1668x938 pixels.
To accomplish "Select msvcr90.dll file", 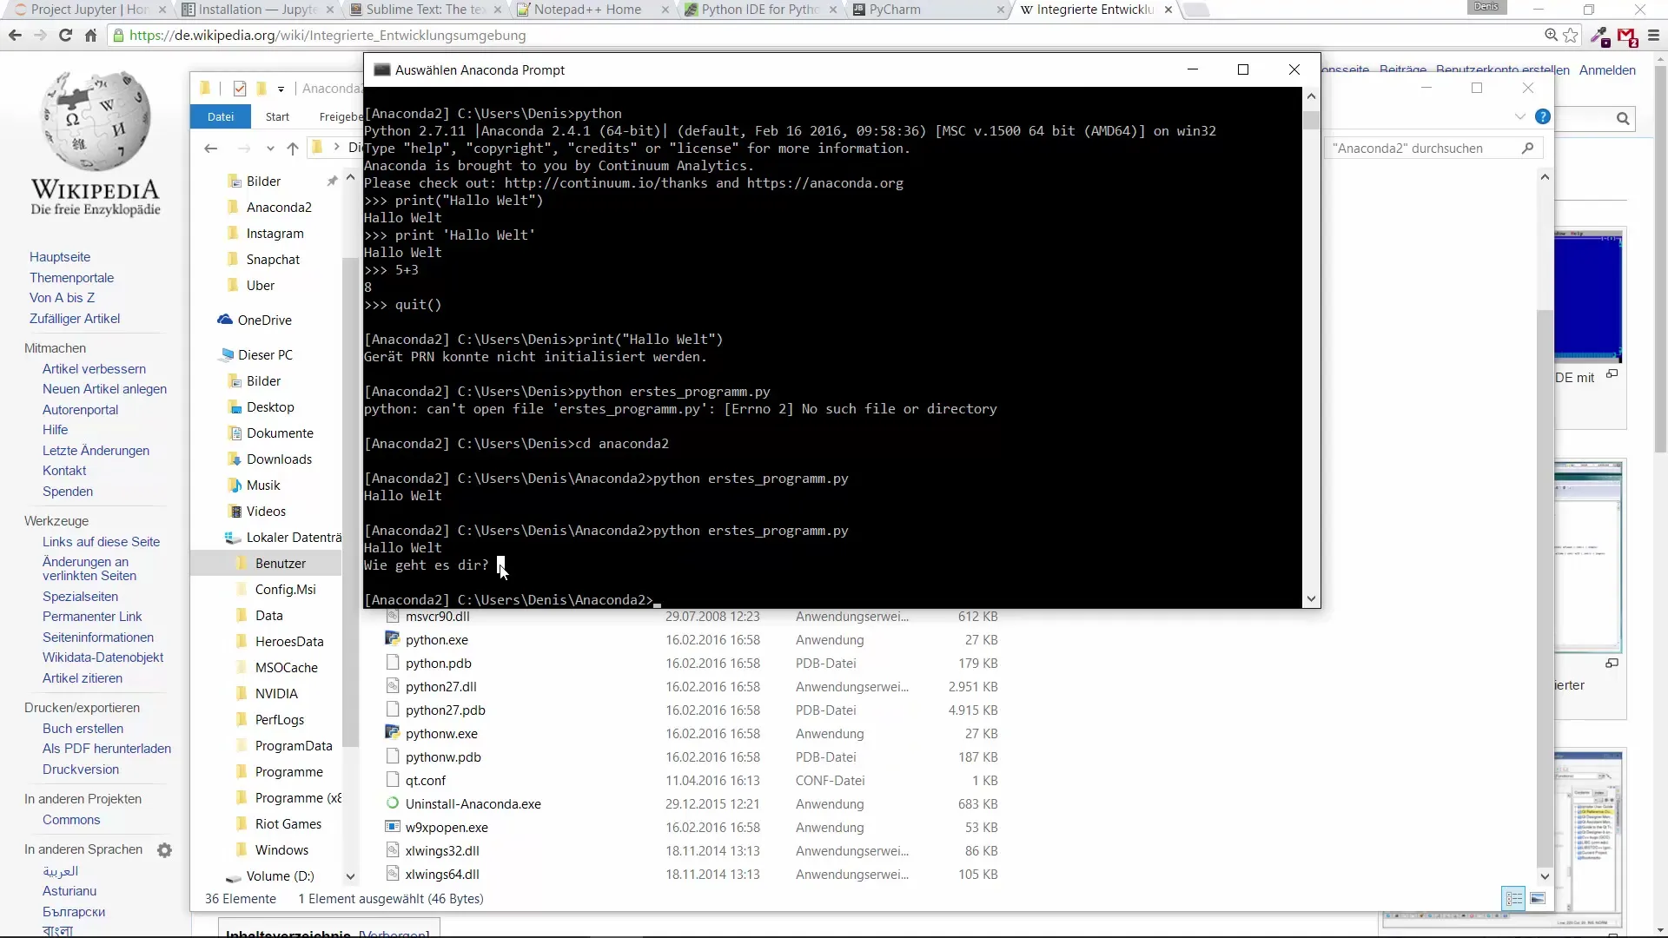I will (437, 617).
